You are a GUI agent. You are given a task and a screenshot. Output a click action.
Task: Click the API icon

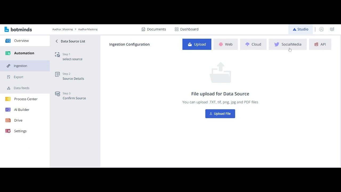pos(316,45)
